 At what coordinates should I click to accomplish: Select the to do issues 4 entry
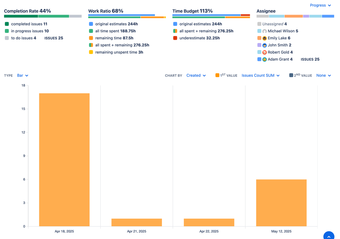tap(23, 38)
